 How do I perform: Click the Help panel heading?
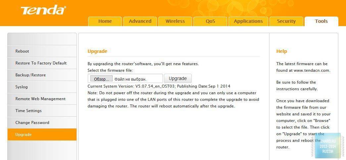click(281, 51)
